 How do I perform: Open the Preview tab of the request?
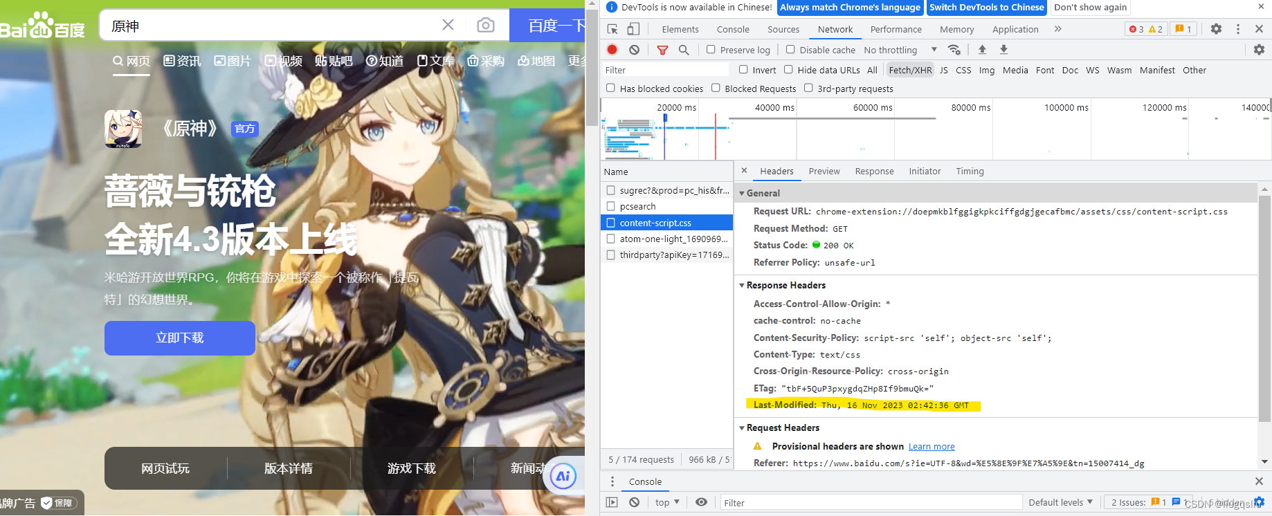(824, 171)
